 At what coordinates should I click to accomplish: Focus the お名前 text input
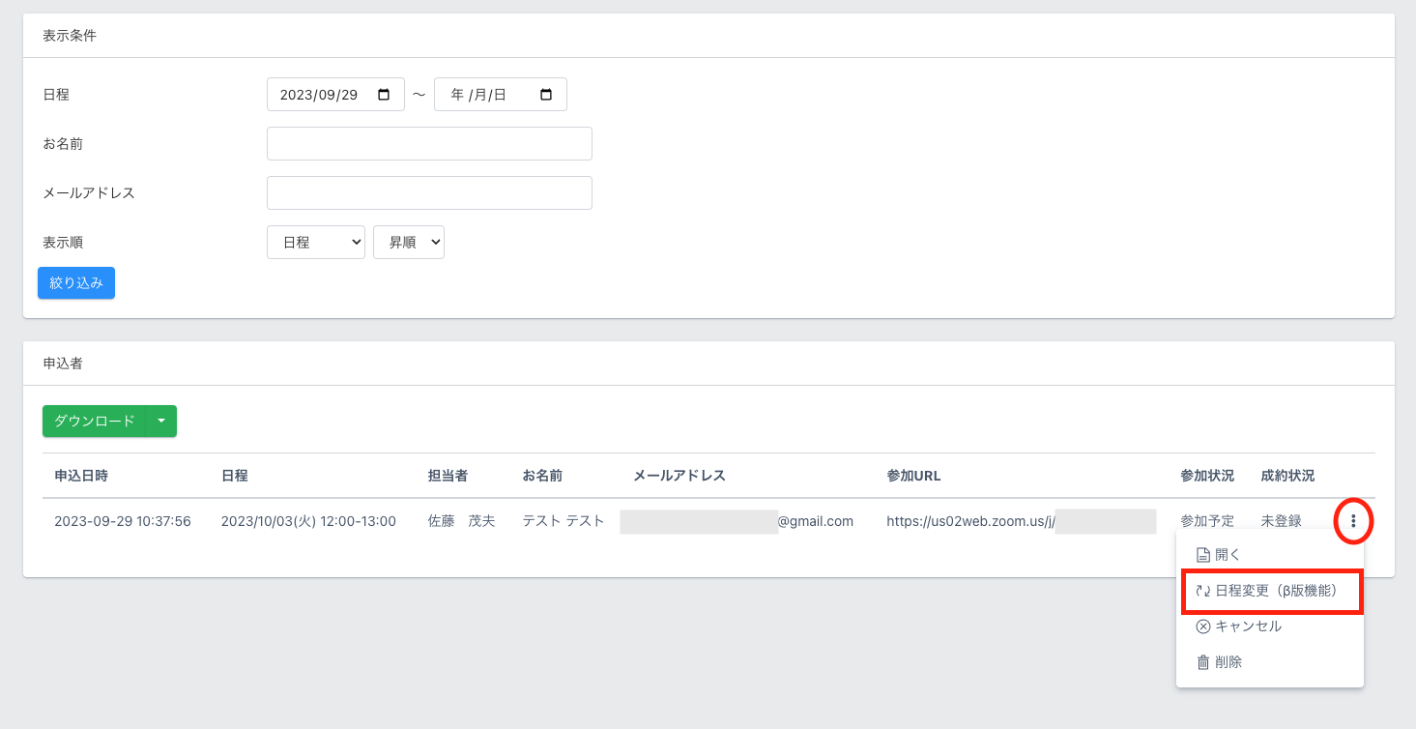pos(429,143)
